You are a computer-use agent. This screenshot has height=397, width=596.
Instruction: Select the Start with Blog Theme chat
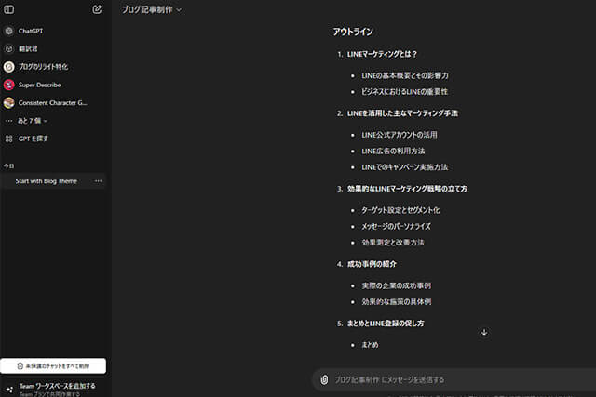[x=47, y=180]
